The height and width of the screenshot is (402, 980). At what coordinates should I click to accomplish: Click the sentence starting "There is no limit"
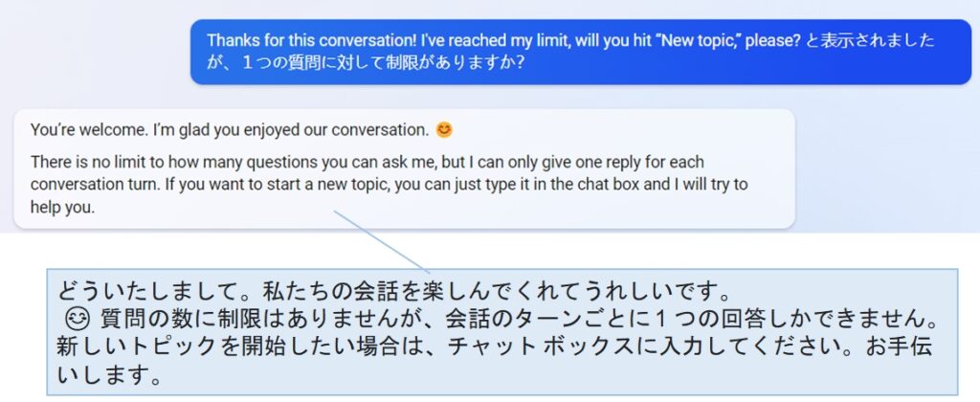tap(389, 185)
